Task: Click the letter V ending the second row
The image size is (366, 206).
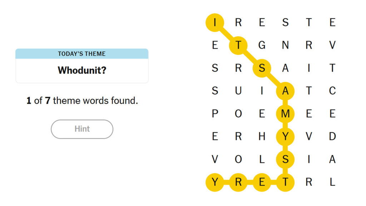Action: (x=332, y=45)
